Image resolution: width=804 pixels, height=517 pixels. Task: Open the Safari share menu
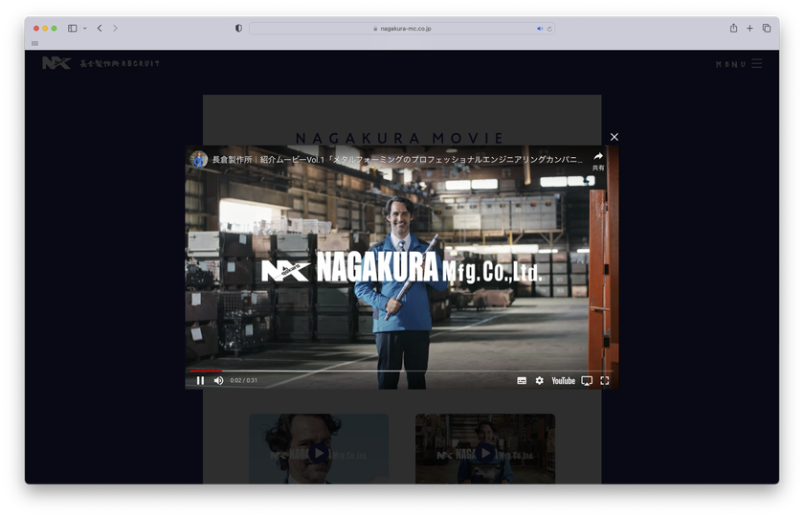(733, 28)
